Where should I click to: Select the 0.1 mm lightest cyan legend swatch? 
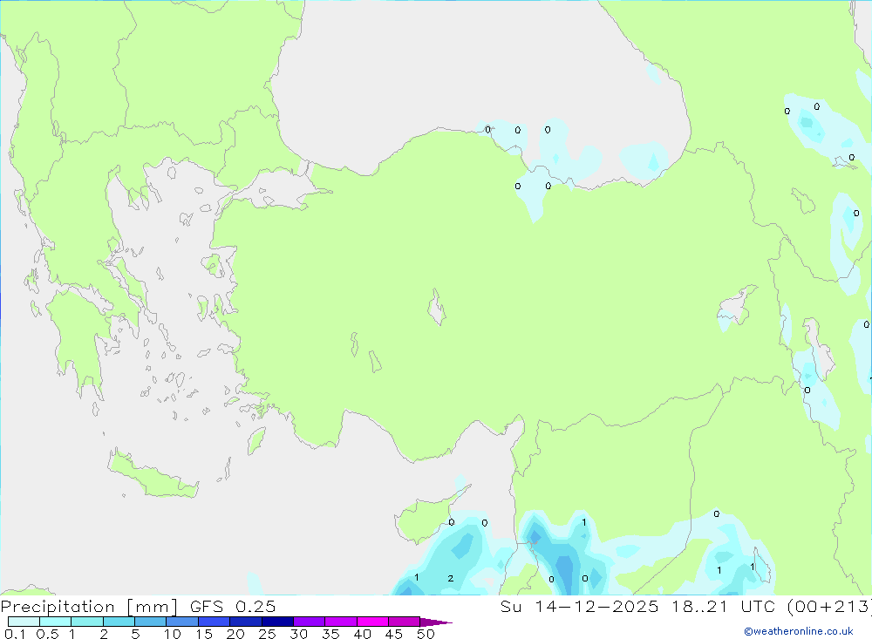pyautogui.click(x=24, y=622)
